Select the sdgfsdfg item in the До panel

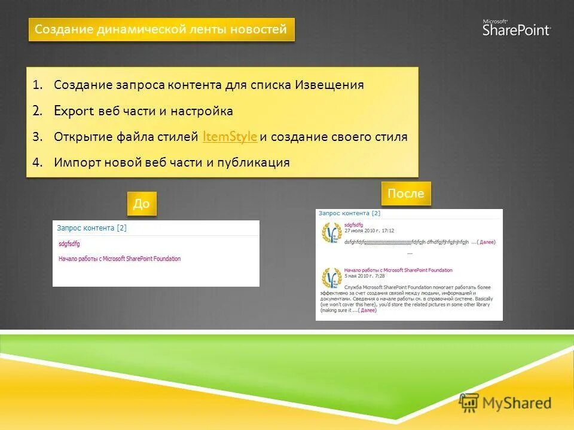tap(68, 244)
